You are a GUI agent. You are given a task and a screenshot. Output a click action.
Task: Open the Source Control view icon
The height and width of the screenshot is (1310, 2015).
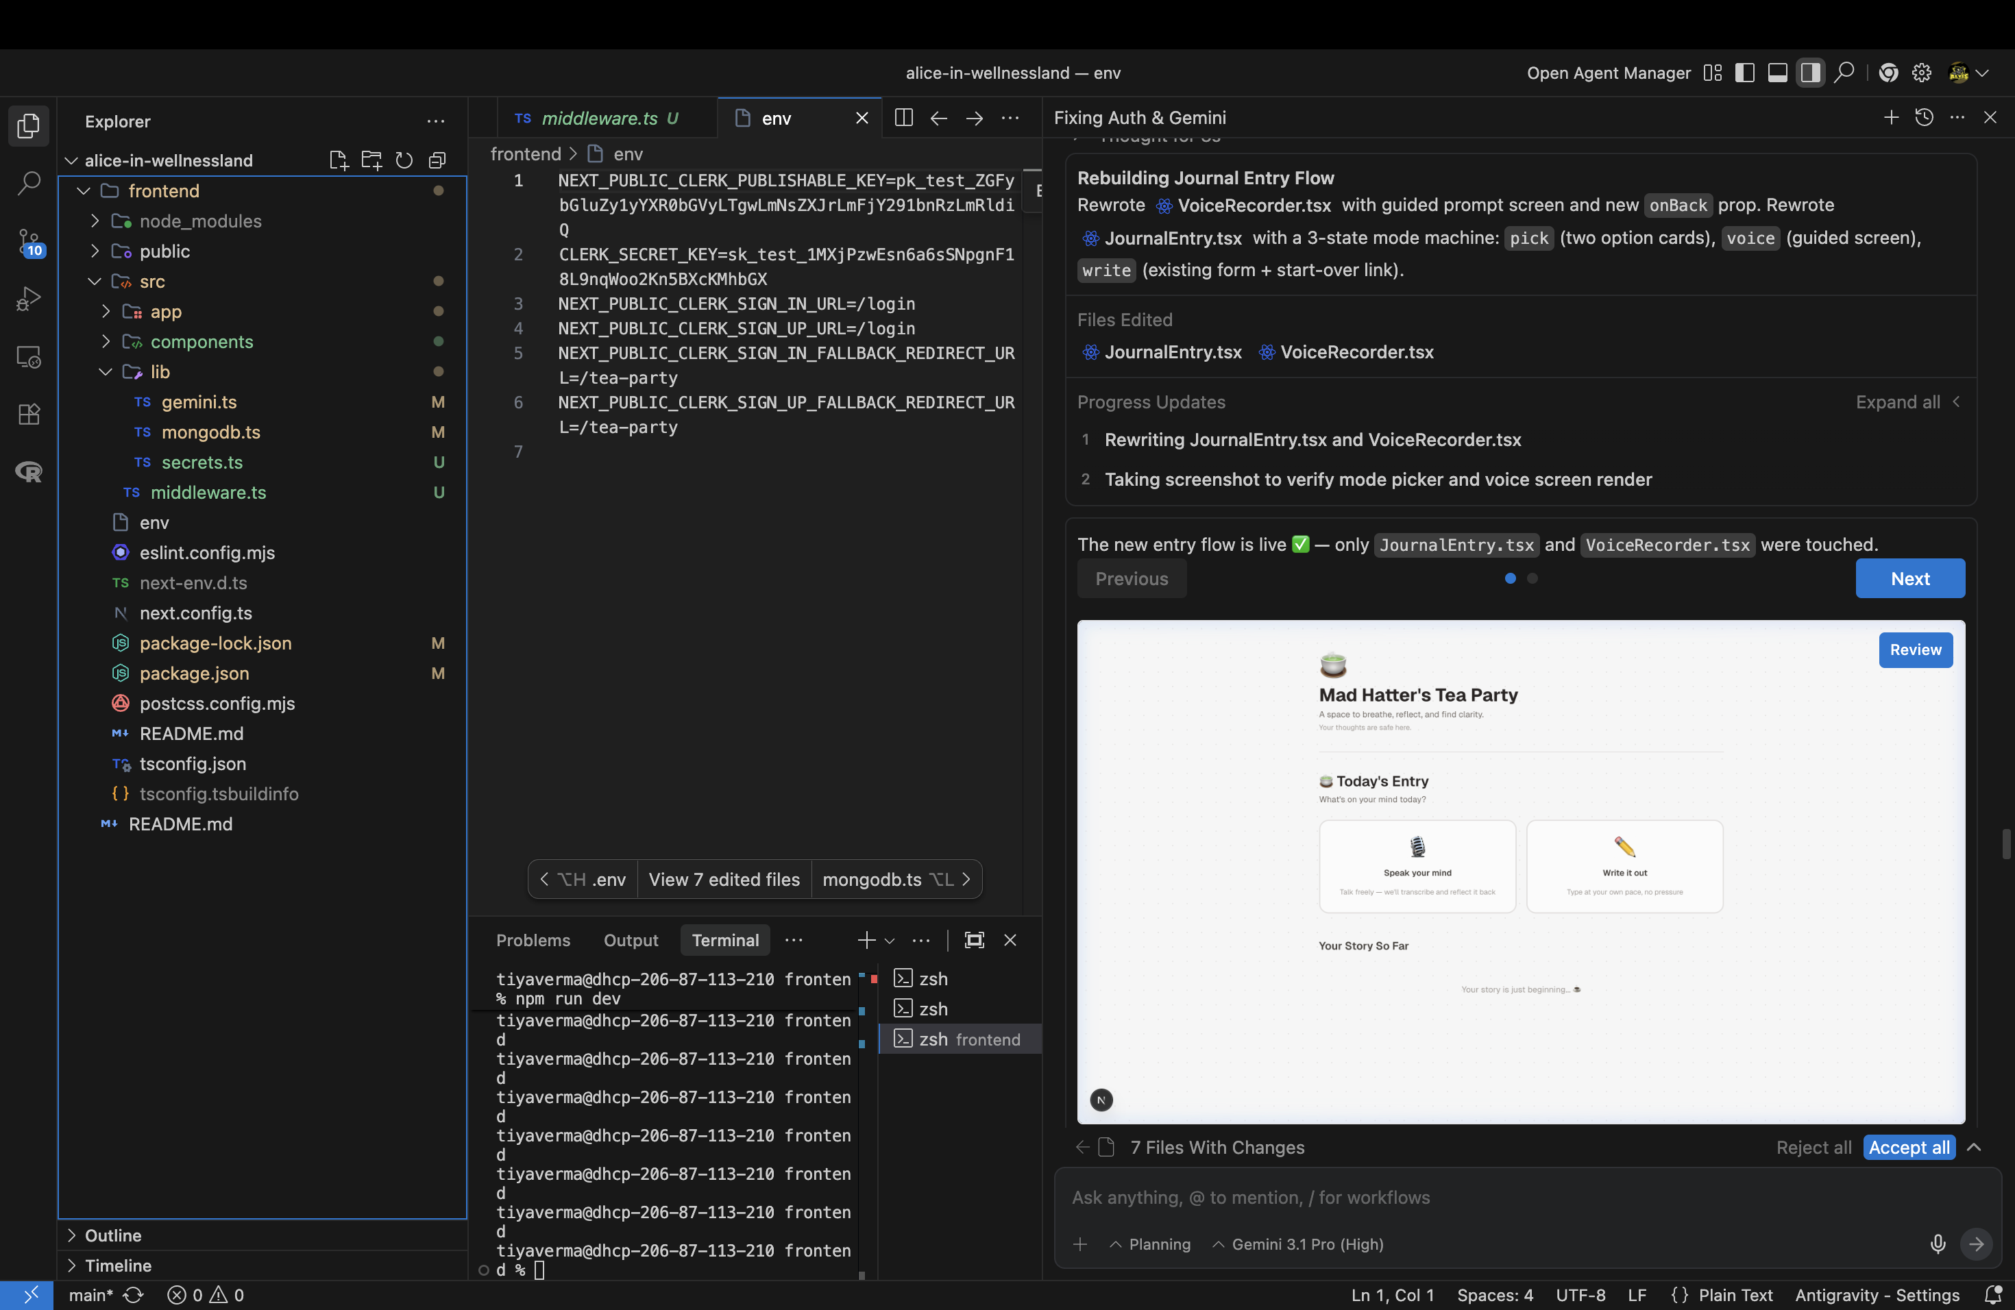tap(29, 242)
